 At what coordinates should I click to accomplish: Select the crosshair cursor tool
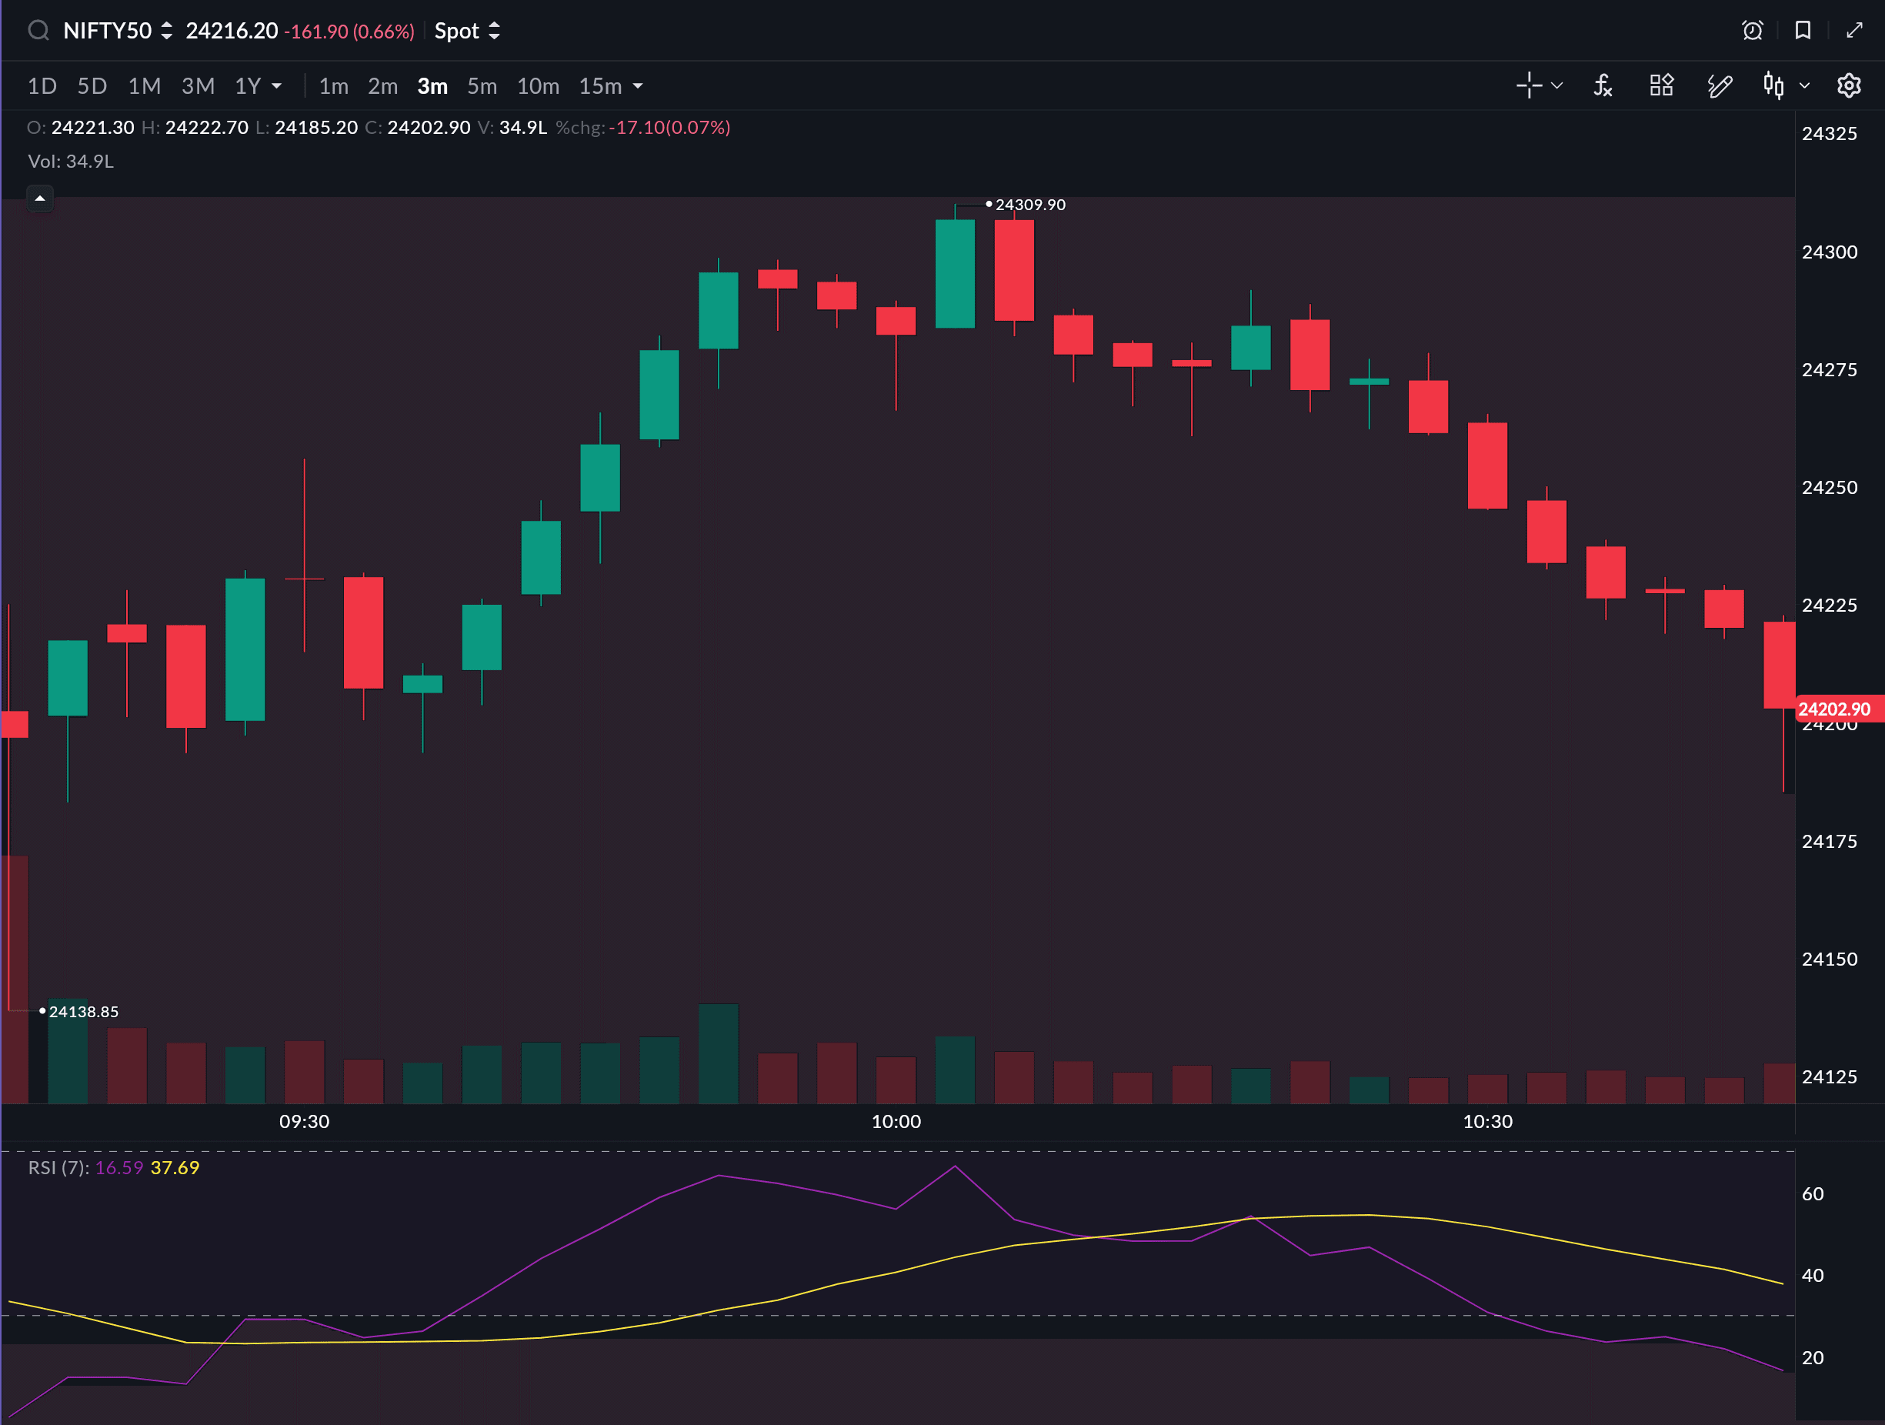click(1529, 86)
